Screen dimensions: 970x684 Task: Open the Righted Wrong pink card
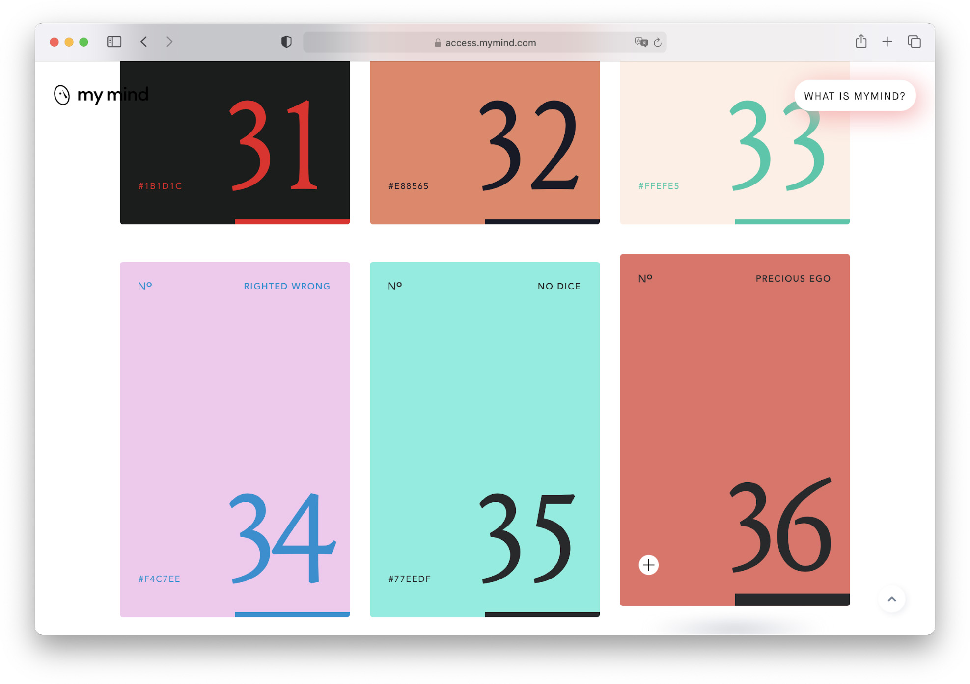235,439
